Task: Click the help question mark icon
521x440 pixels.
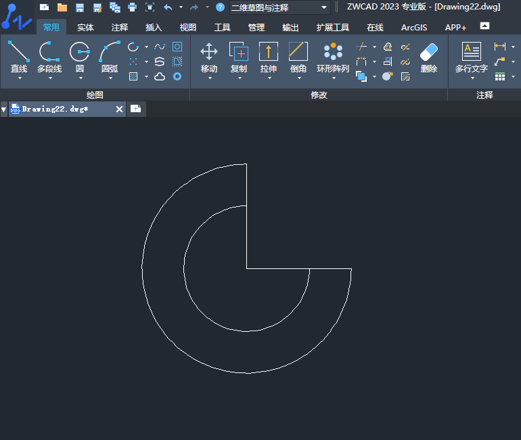Action: coord(220,7)
